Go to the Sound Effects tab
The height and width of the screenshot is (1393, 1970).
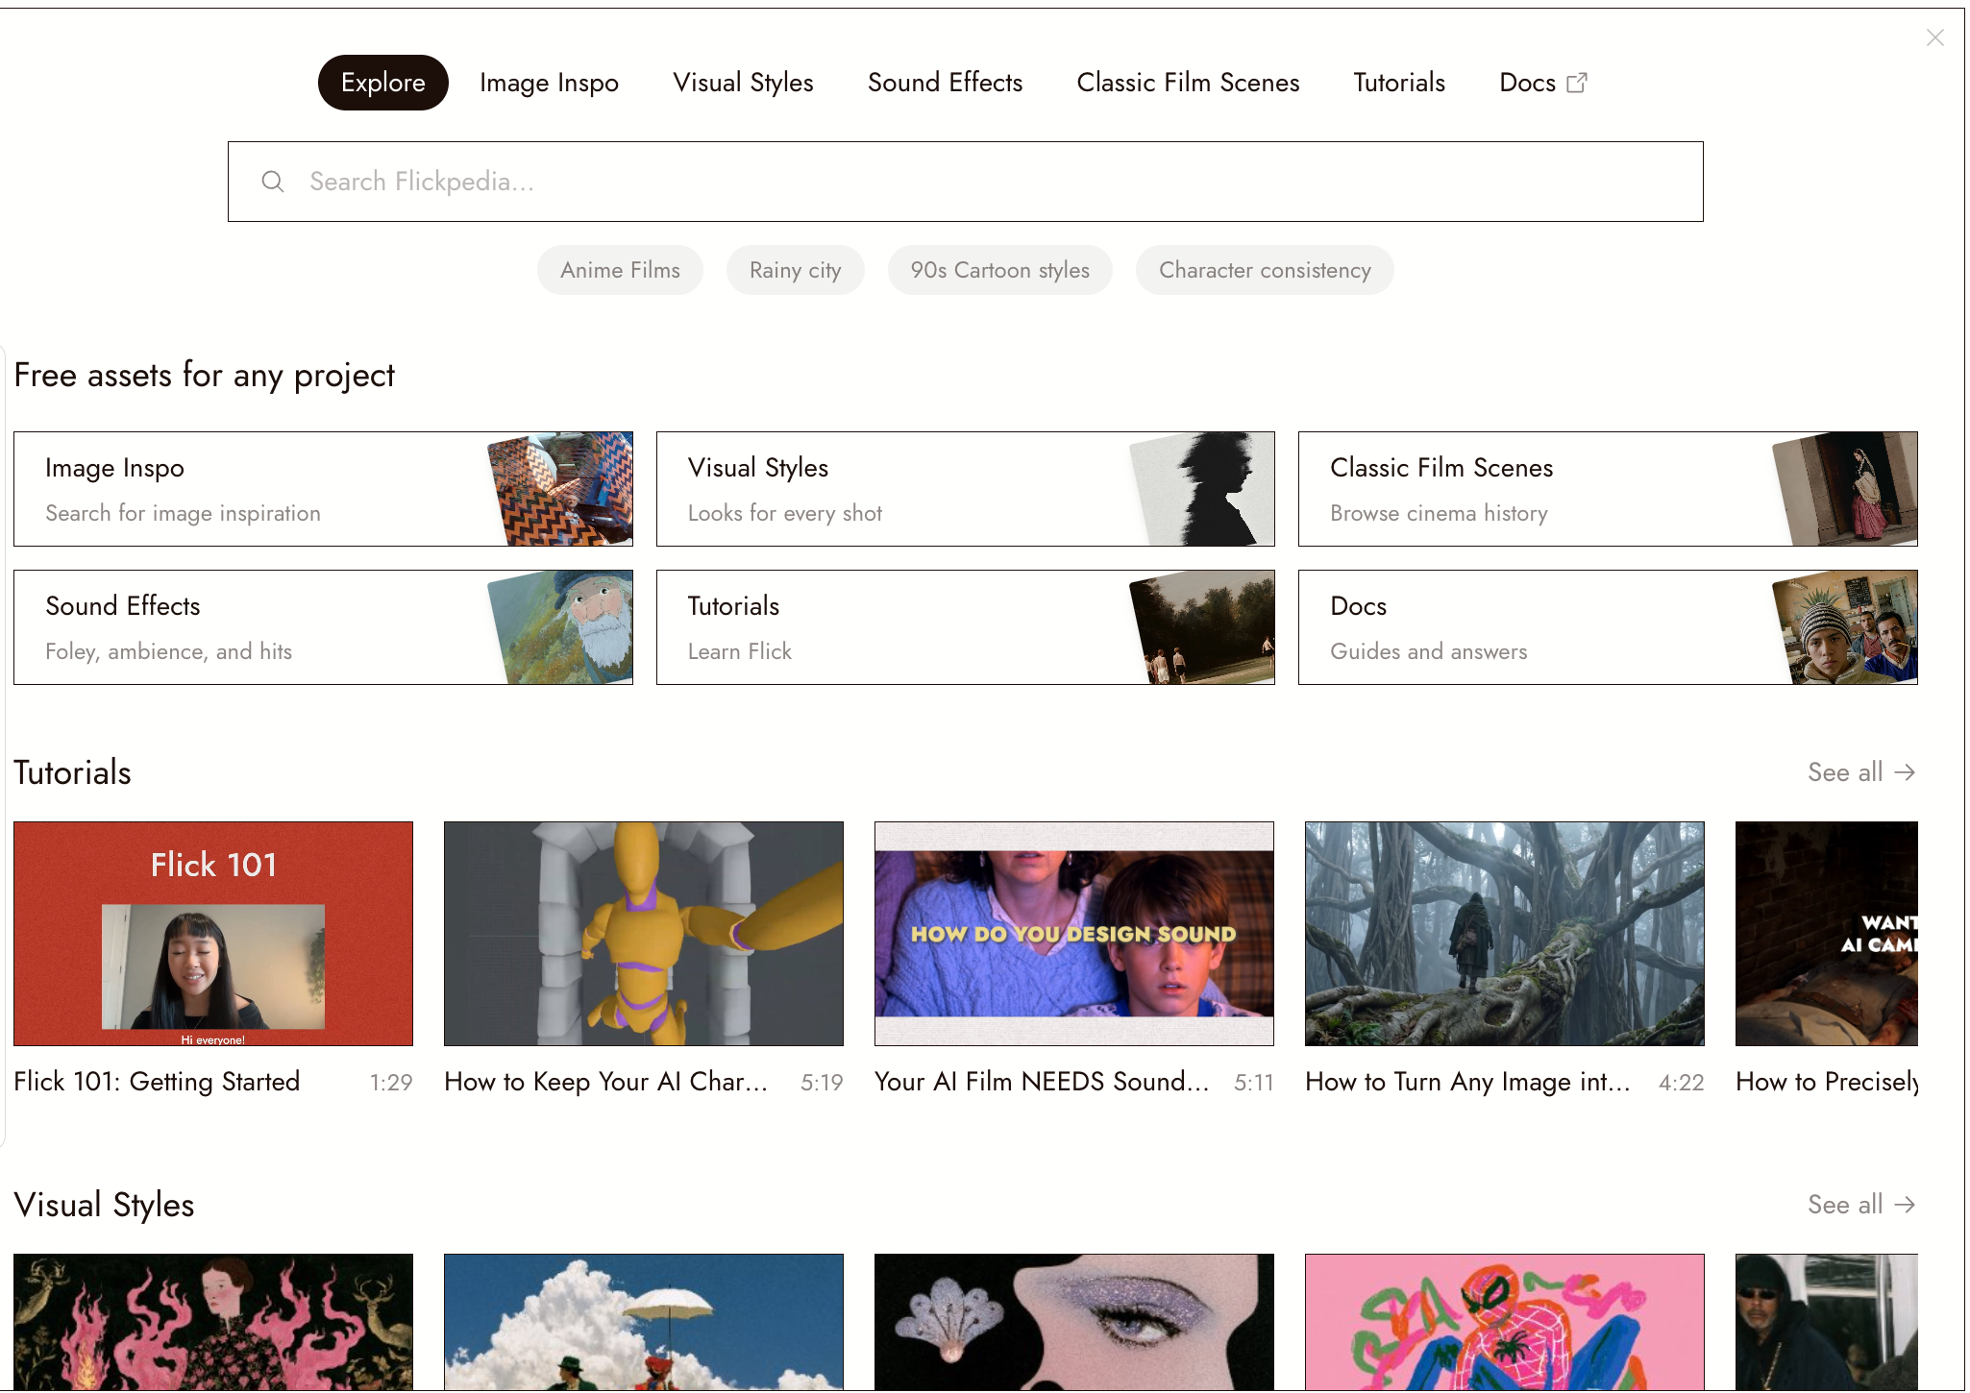click(x=945, y=83)
